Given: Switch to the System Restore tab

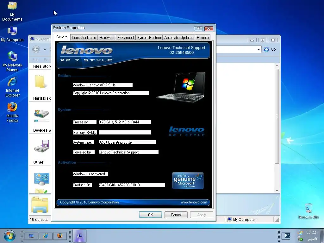Looking at the screenshot, I should (x=149, y=38).
